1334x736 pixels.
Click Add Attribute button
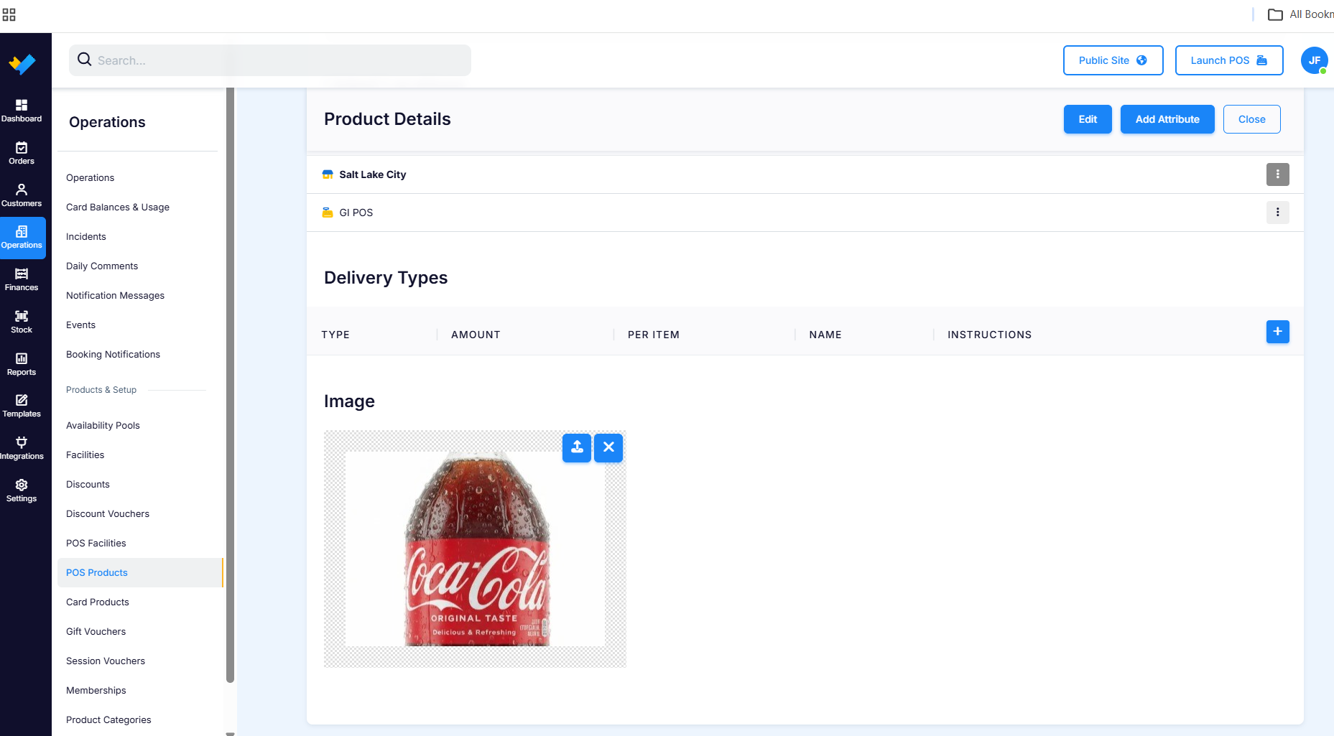tap(1167, 119)
